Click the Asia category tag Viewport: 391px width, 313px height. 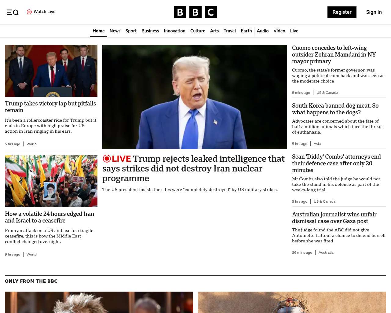tap(317, 144)
